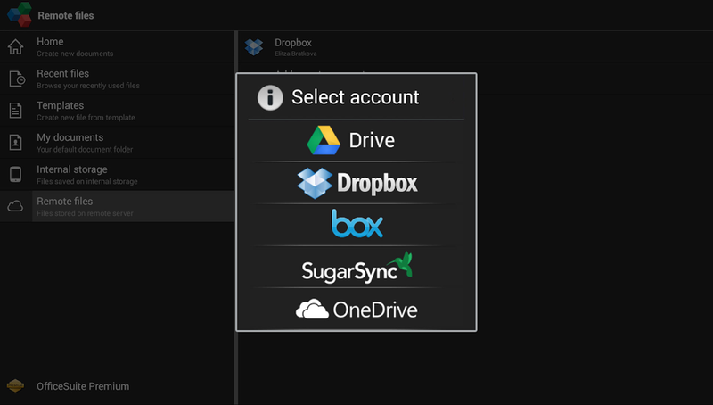713x405 pixels.
Task: Click the Google Drive triangle logo
Action: pyautogui.click(x=324, y=140)
